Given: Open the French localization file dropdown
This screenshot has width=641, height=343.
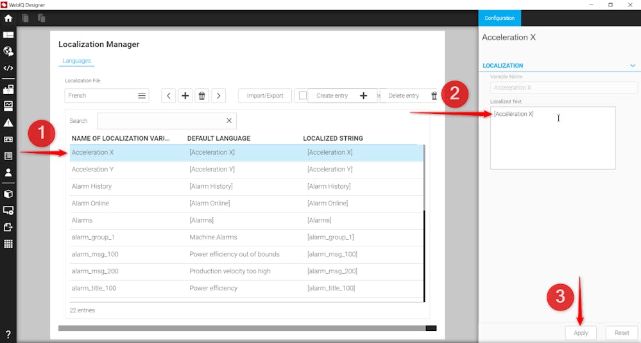Looking at the screenshot, I should pos(107,95).
